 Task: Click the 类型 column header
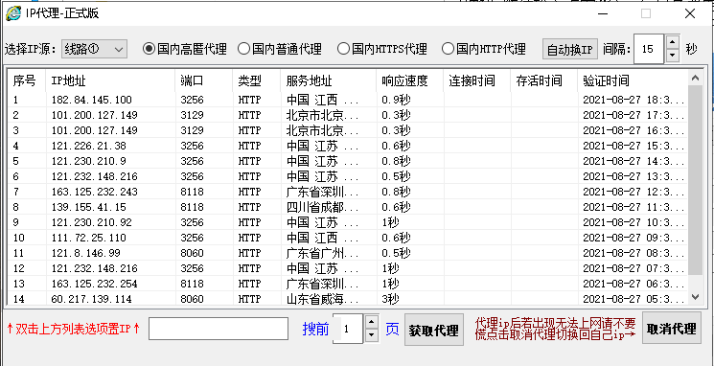click(x=257, y=81)
